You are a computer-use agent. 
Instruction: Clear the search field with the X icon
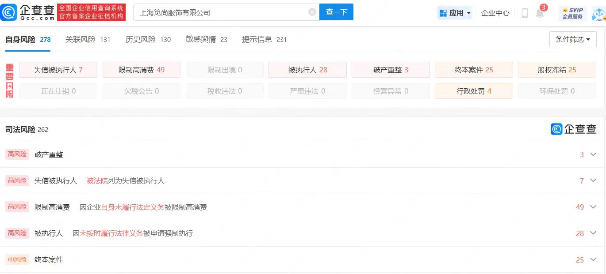coord(312,12)
